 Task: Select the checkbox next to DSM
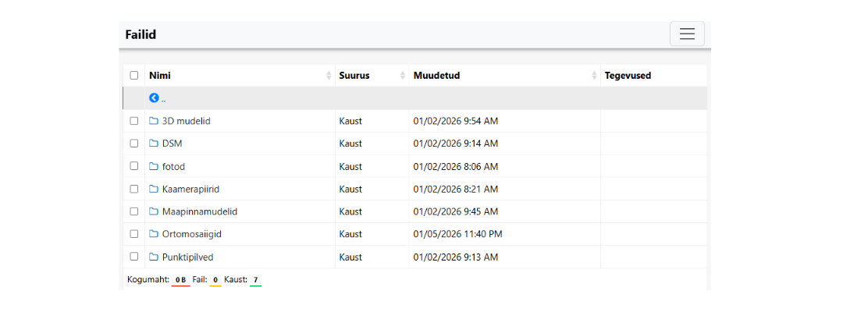click(x=134, y=144)
